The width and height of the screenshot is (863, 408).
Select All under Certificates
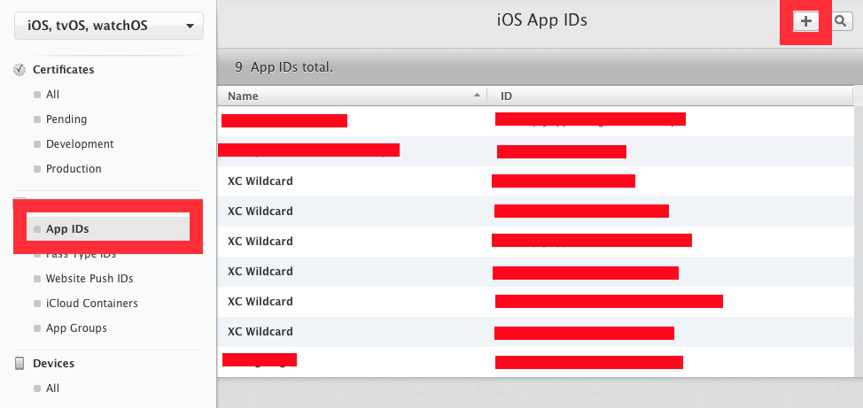point(53,95)
